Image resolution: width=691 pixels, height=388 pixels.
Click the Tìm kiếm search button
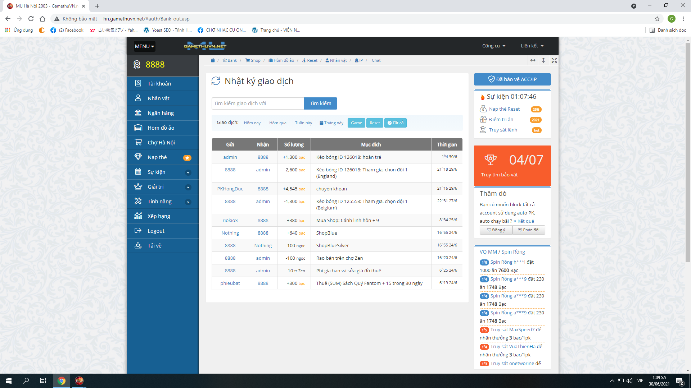coord(320,103)
